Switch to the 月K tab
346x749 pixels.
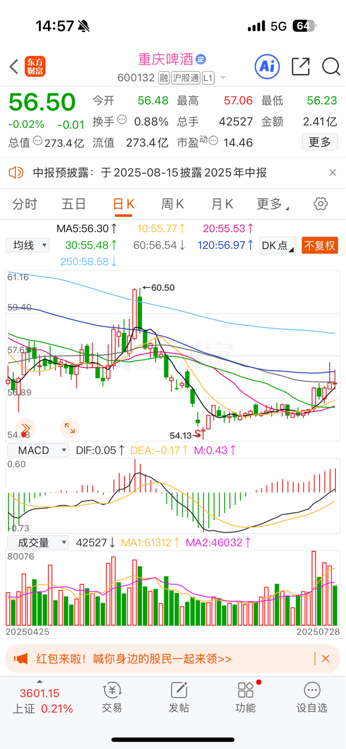pos(222,204)
